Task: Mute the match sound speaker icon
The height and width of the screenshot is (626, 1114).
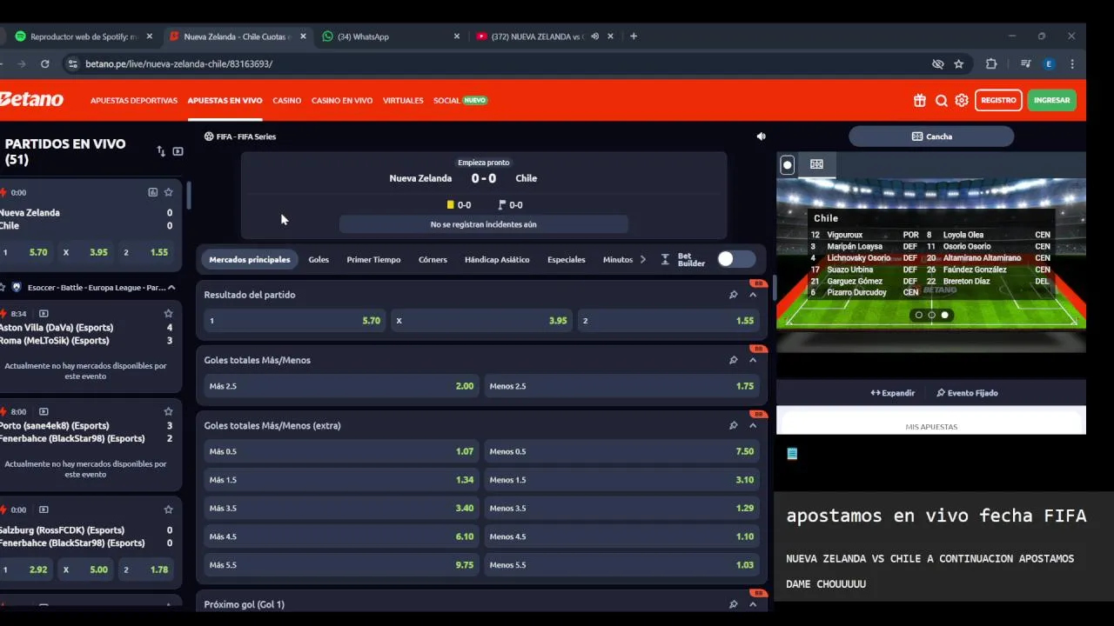Action: click(x=762, y=137)
